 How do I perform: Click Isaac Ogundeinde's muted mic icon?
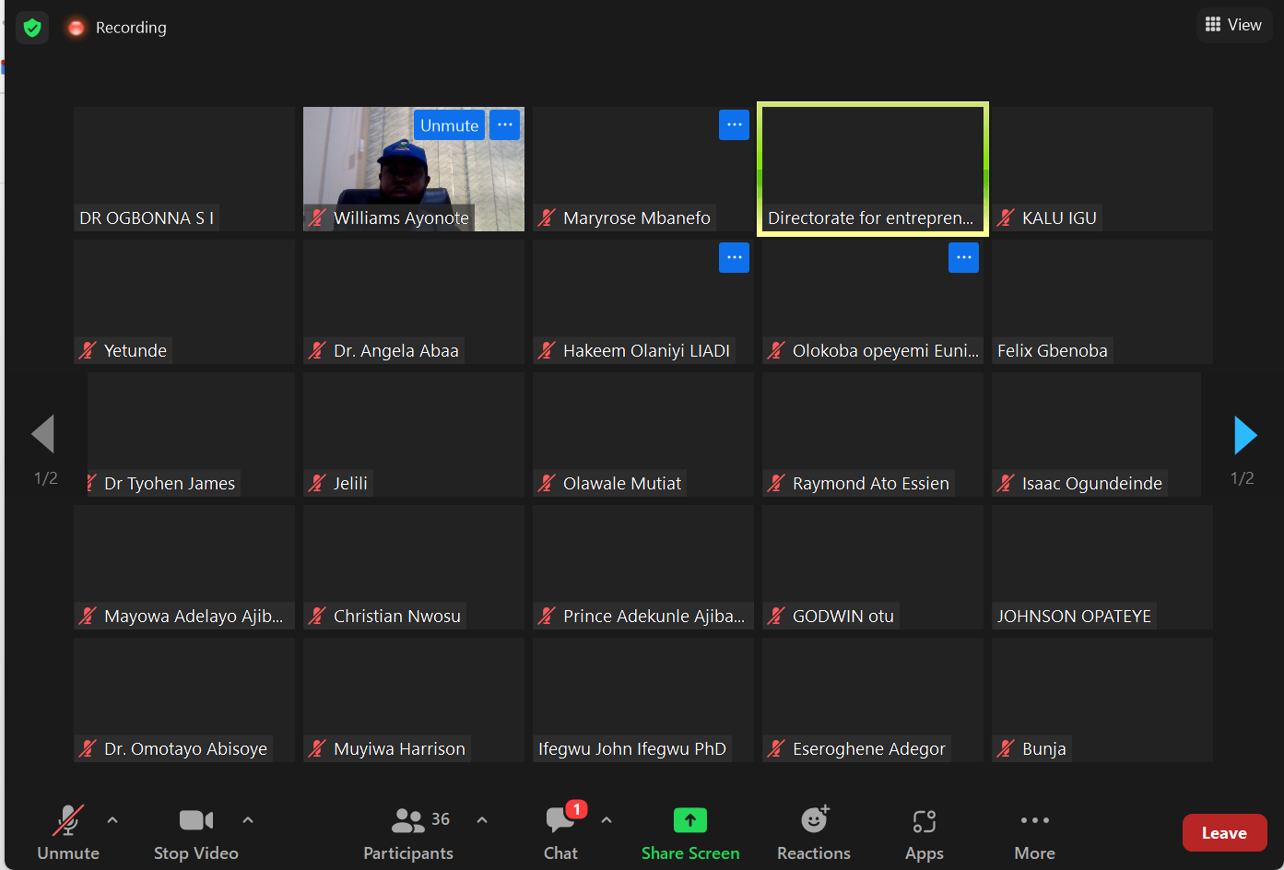[x=1006, y=484]
